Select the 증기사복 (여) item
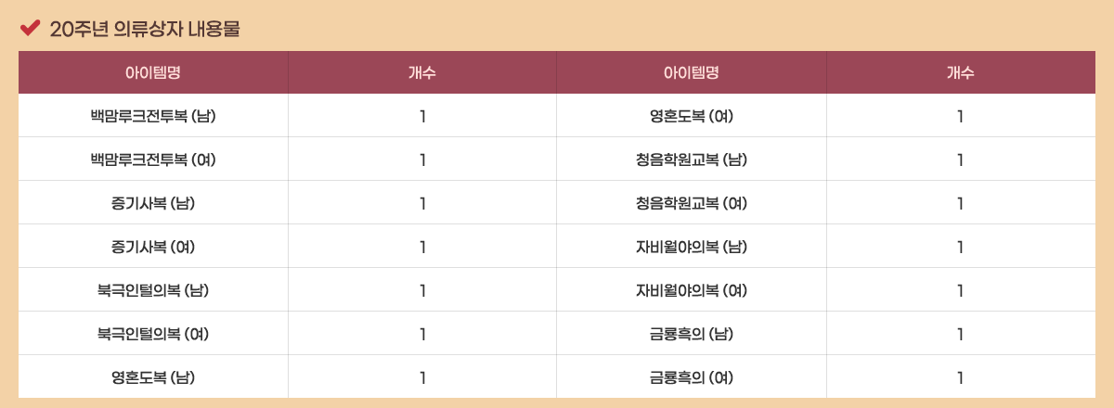 [153, 247]
